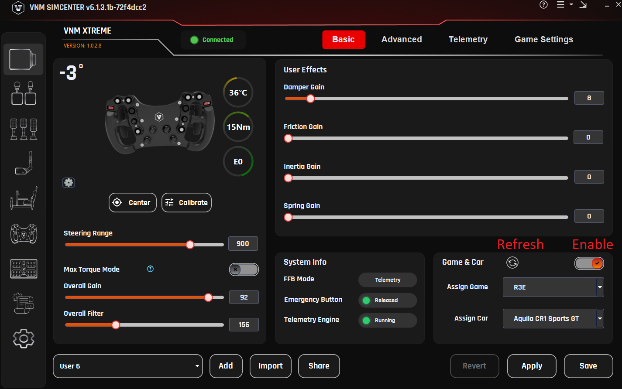Click the Revert button
Screen dimensions: 622x389
pos(474,366)
